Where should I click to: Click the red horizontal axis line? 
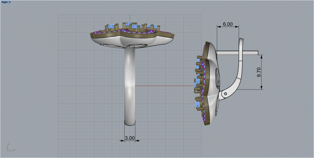pos(162,86)
